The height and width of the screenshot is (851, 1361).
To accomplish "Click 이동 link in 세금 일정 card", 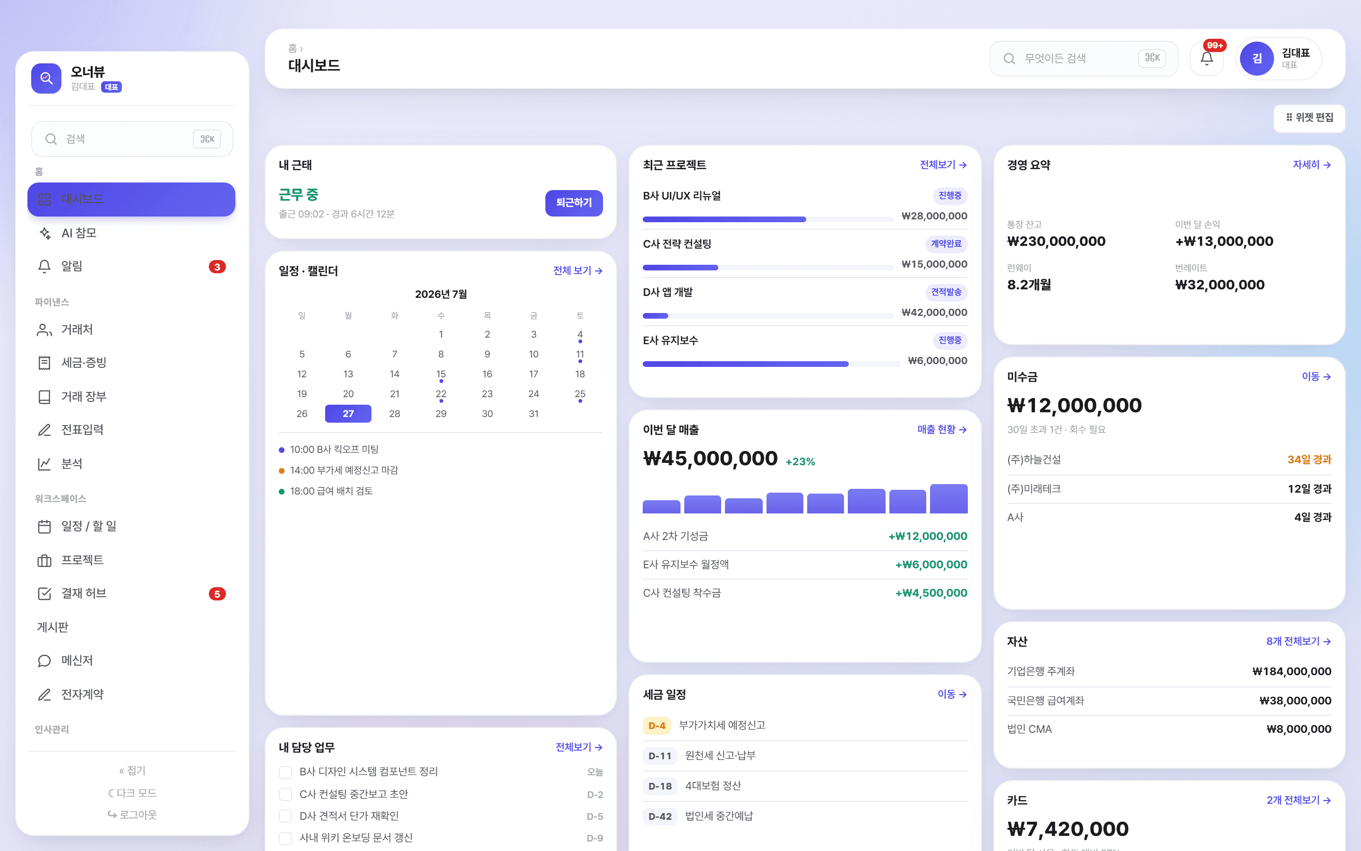I will [952, 695].
